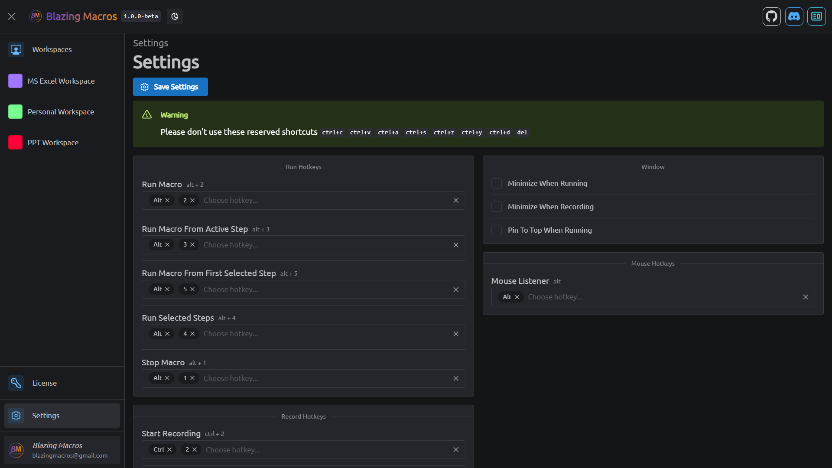
Task: Remove Alt from First Selected Step hotkey
Action: [167, 289]
